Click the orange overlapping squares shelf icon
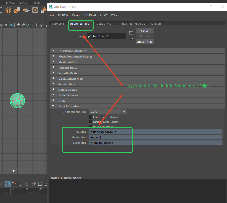227x203 pixels. [17, 10]
